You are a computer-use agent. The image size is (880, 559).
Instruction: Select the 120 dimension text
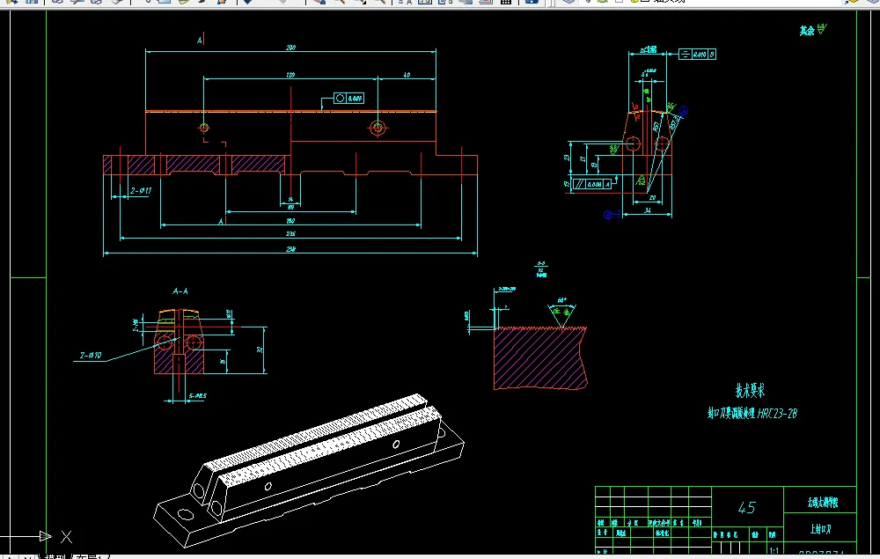tap(290, 75)
